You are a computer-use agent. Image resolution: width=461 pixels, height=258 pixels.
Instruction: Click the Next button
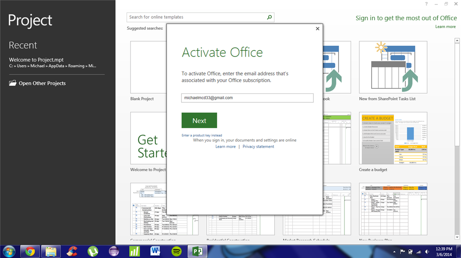tap(199, 121)
